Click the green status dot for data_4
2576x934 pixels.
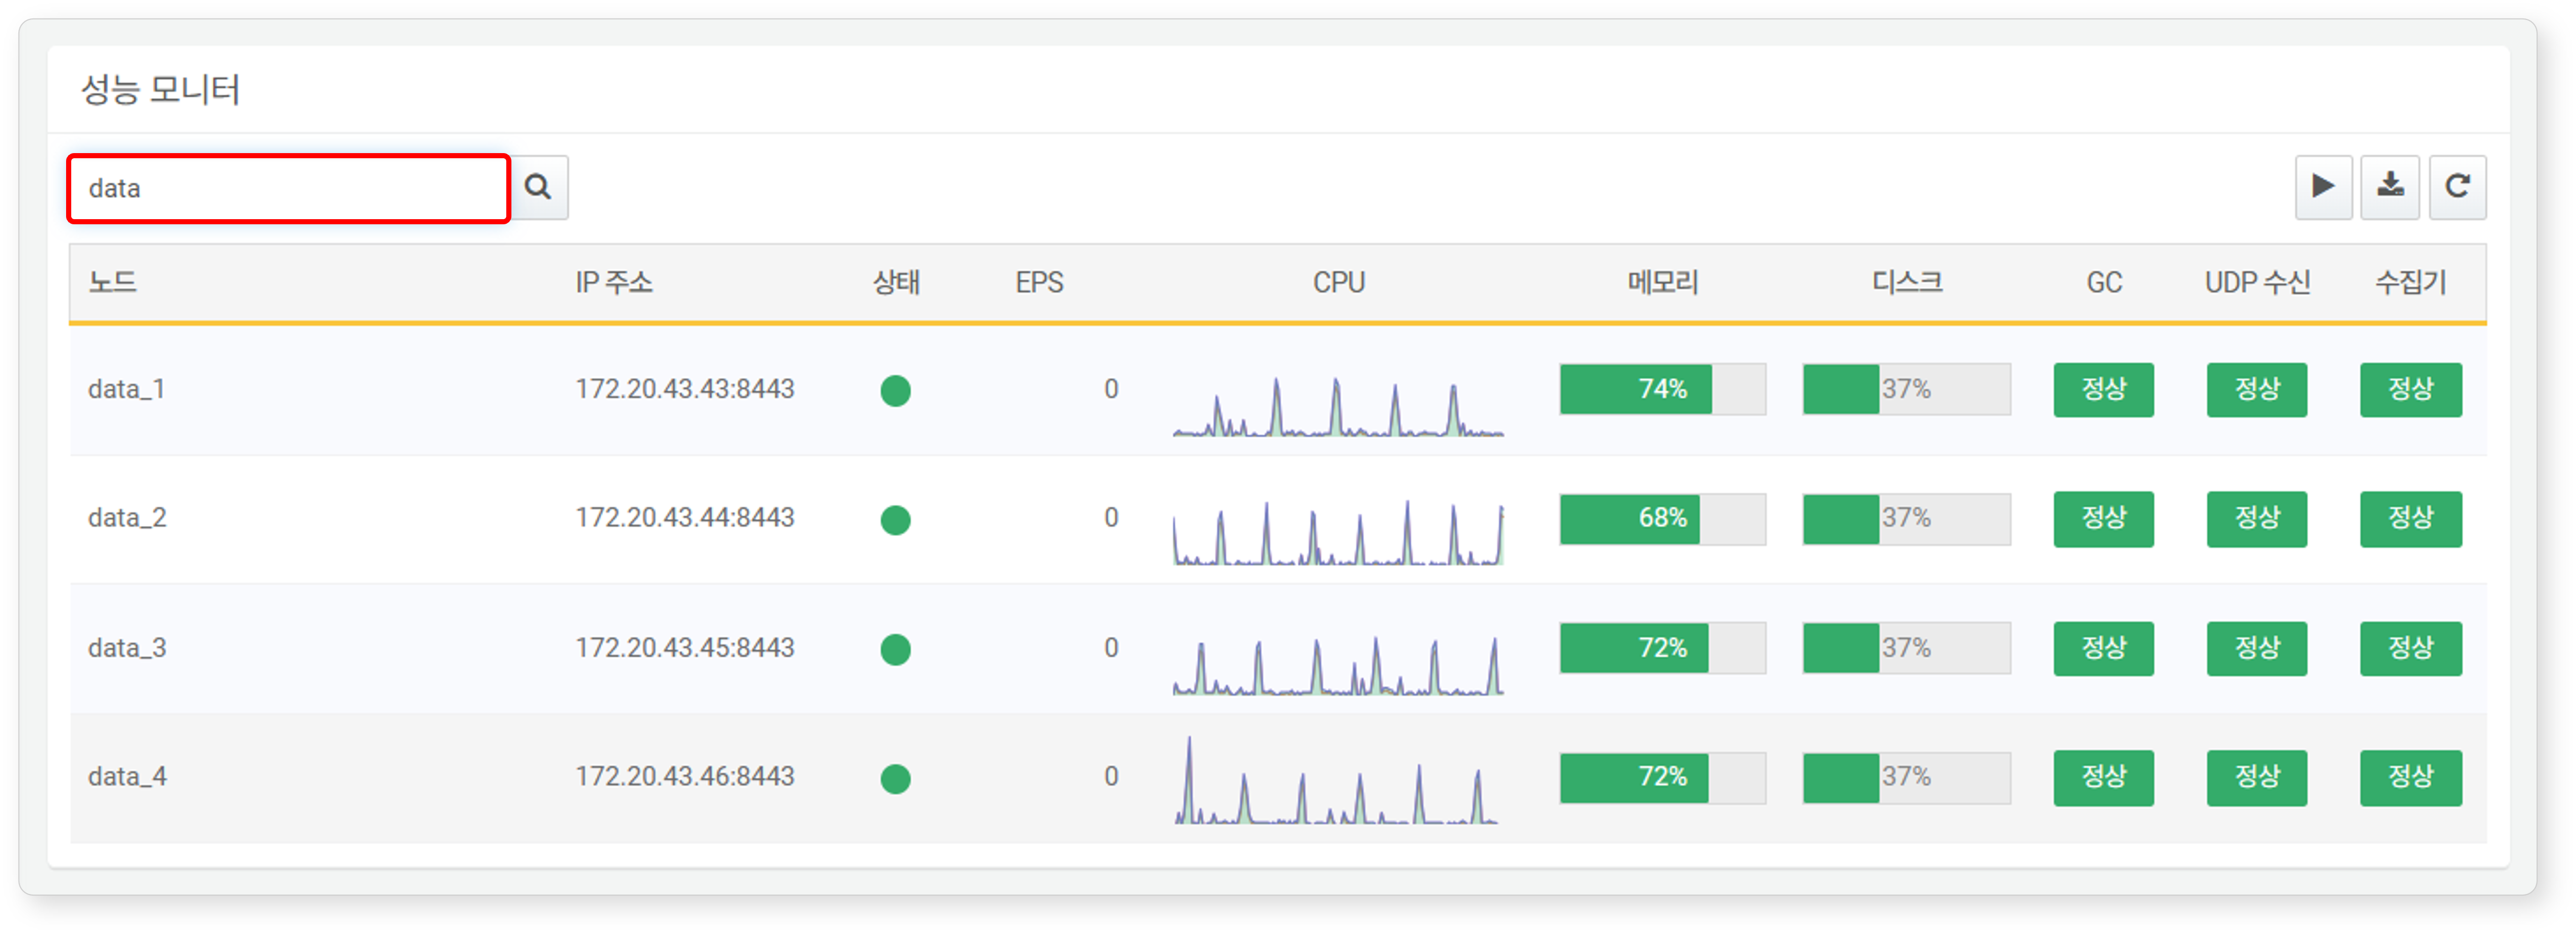[x=896, y=778]
